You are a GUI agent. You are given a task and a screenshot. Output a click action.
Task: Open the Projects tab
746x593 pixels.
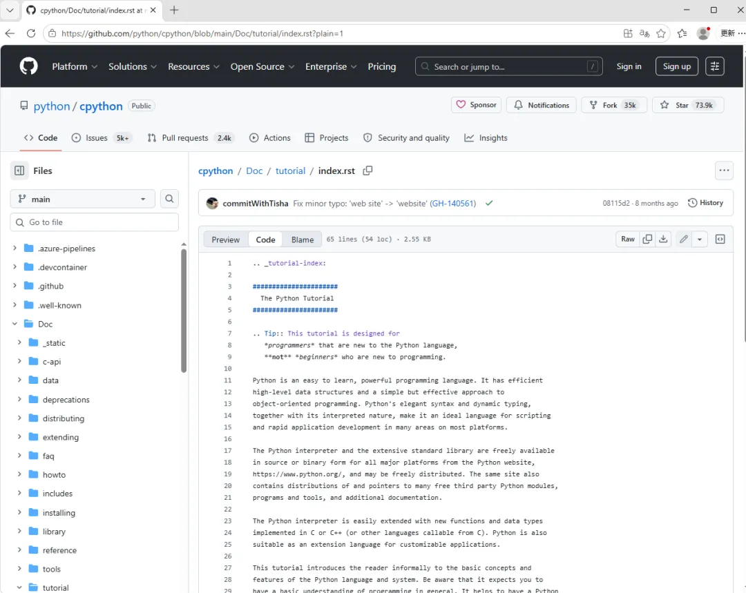(x=326, y=138)
